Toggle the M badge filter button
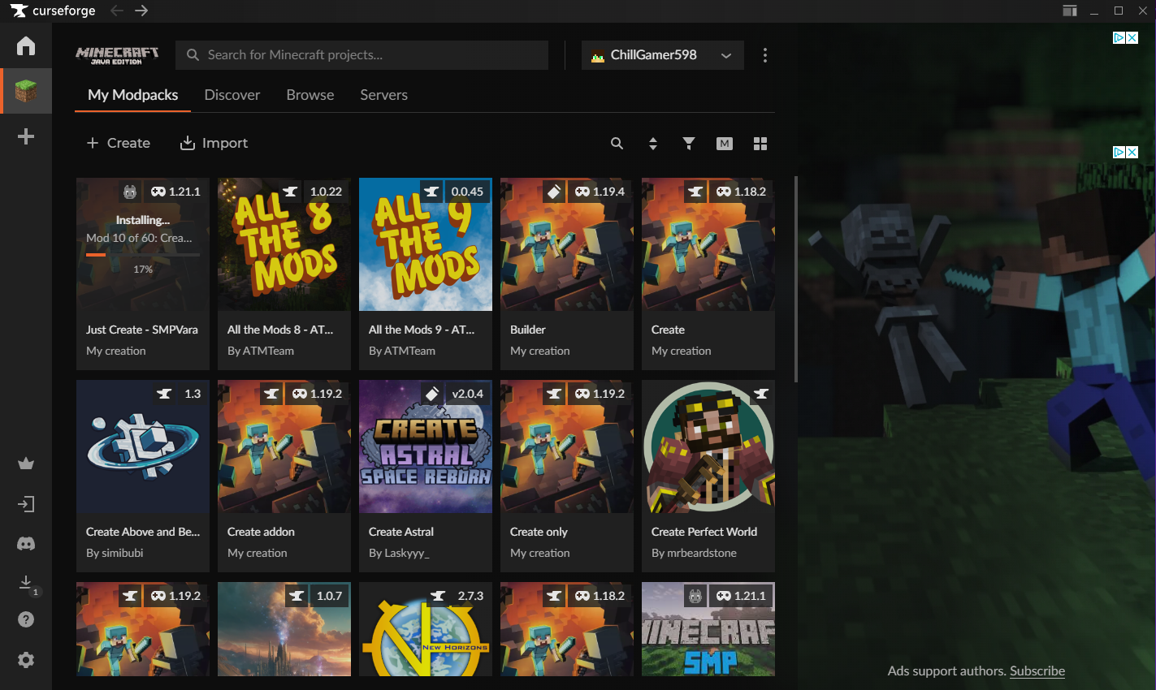Viewport: 1156px width, 690px height. (x=725, y=144)
